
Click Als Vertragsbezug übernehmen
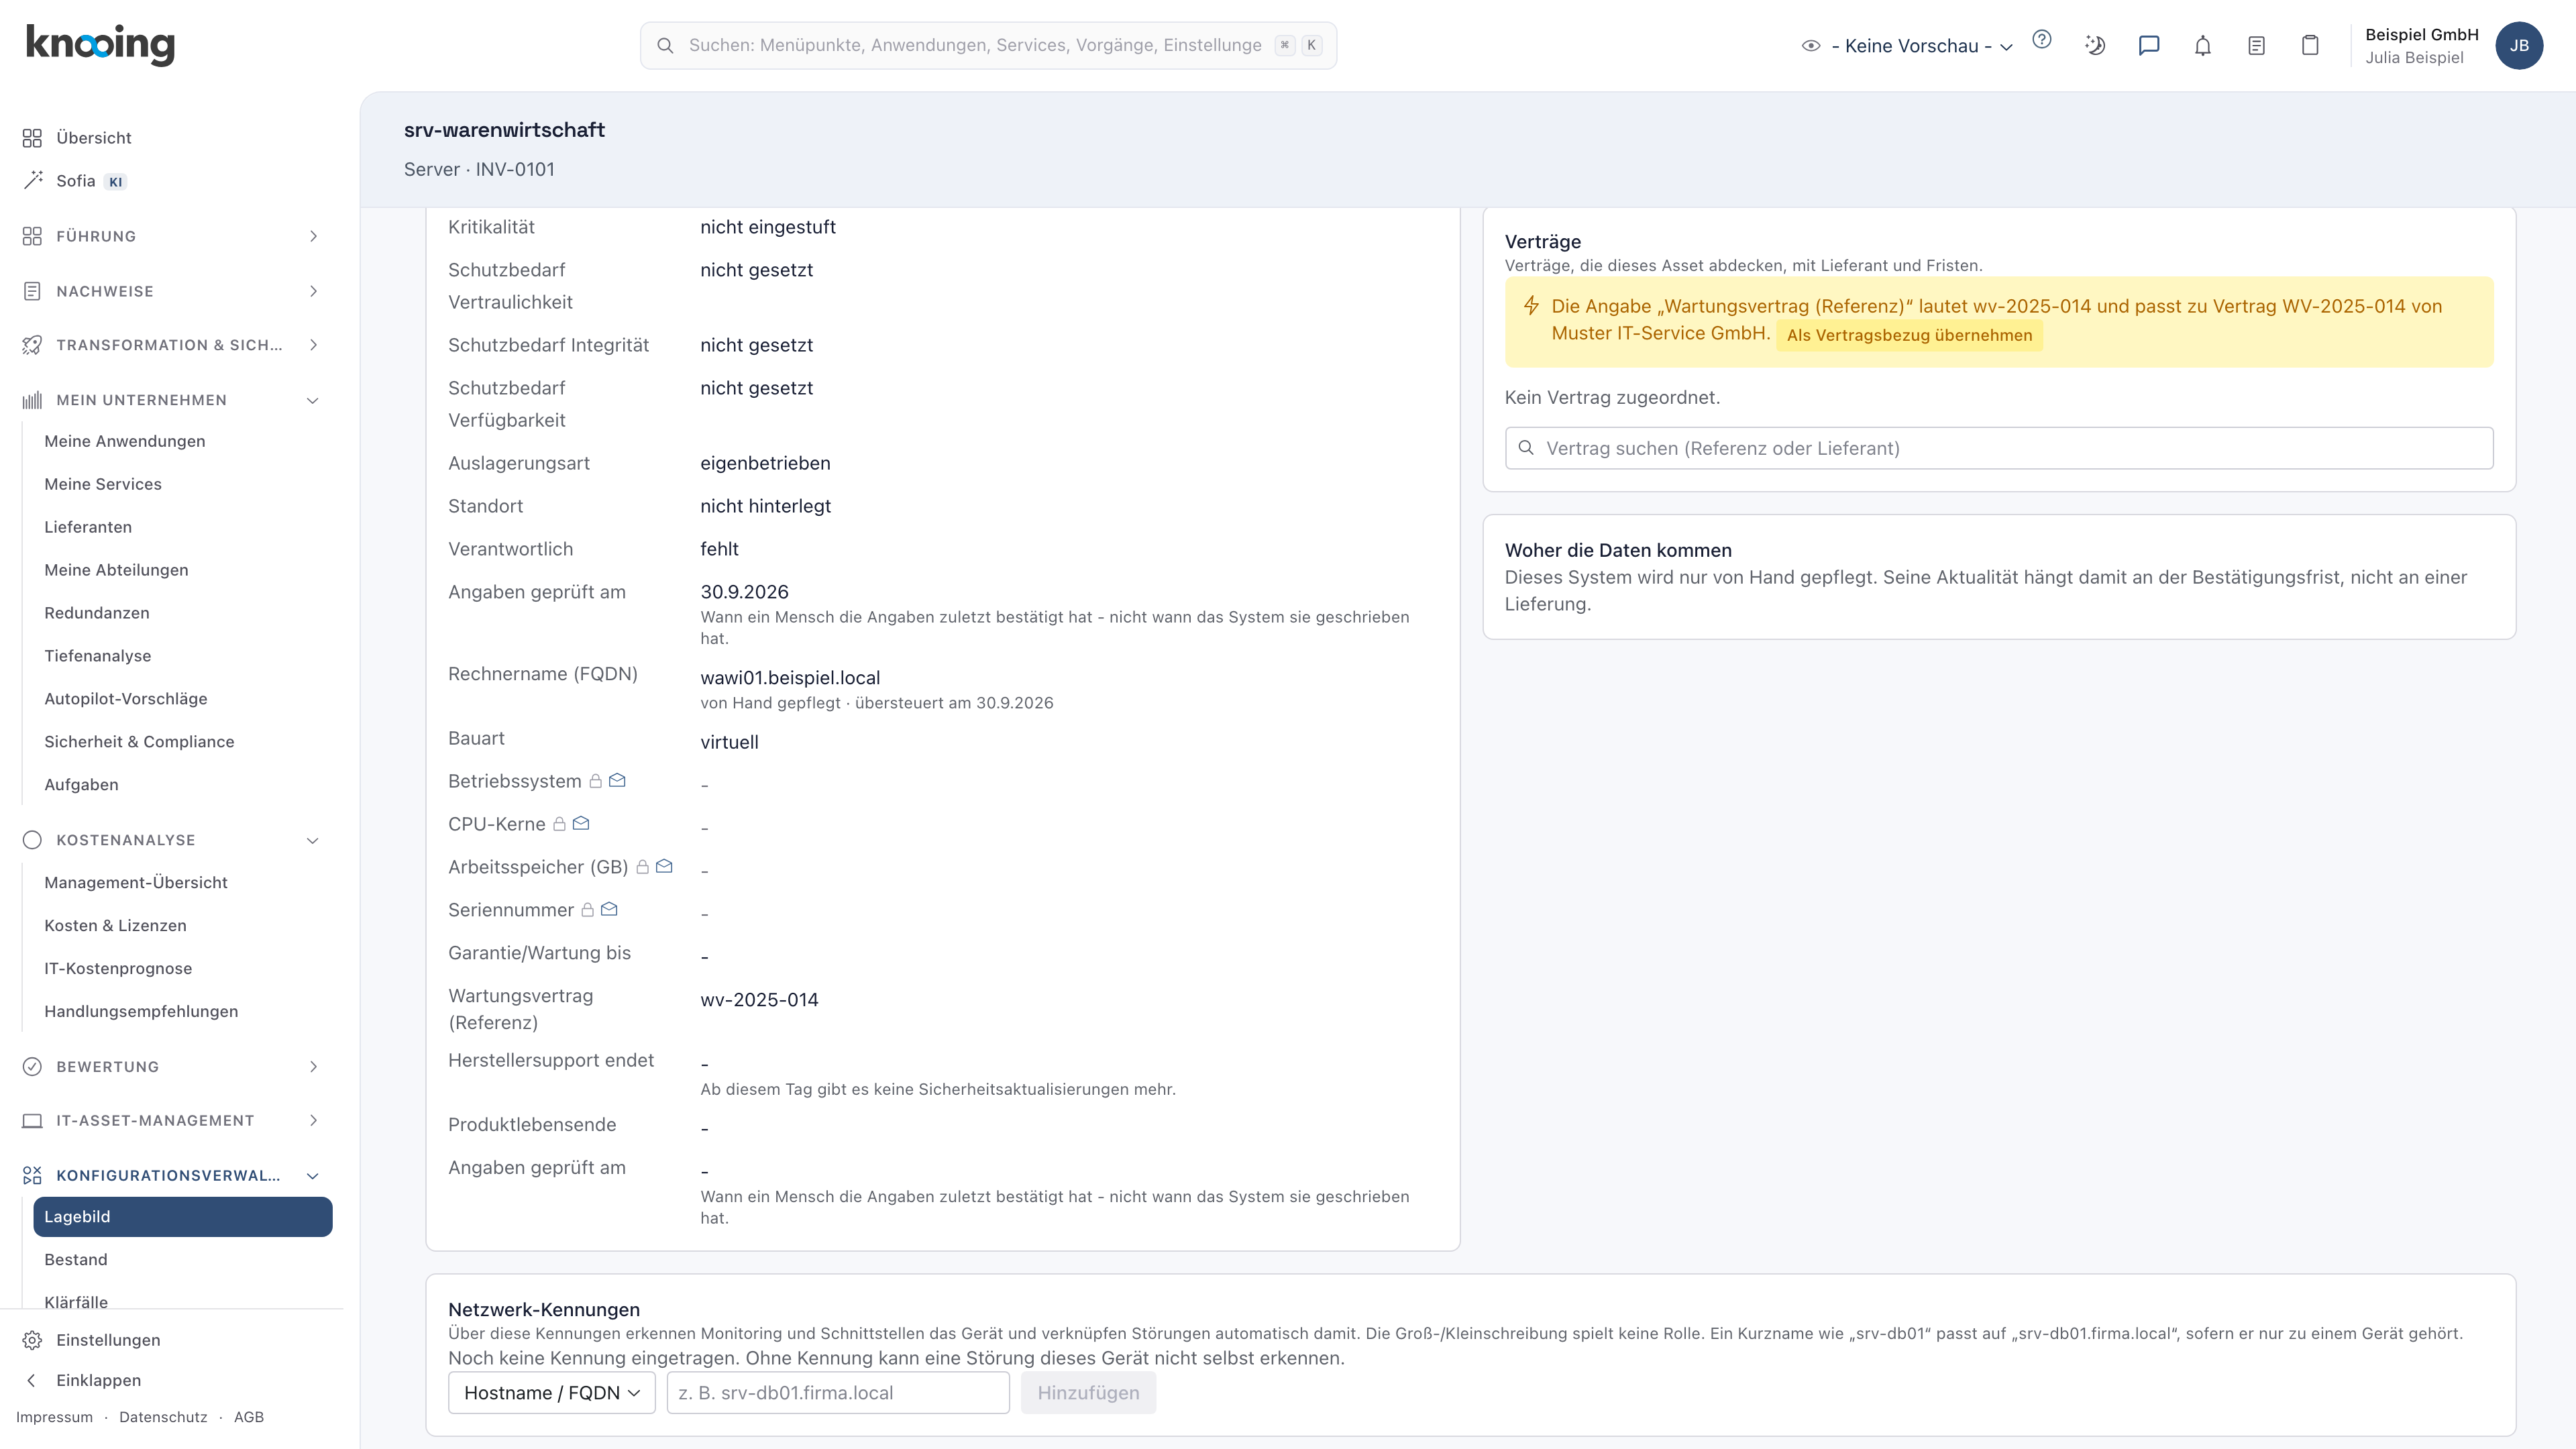point(1909,335)
